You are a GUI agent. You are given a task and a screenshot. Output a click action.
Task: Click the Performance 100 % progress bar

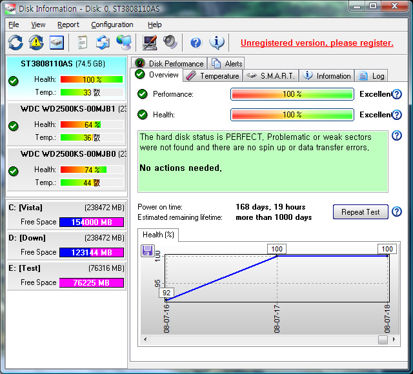292,94
